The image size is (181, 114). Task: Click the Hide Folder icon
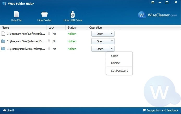[x=44, y=14]
